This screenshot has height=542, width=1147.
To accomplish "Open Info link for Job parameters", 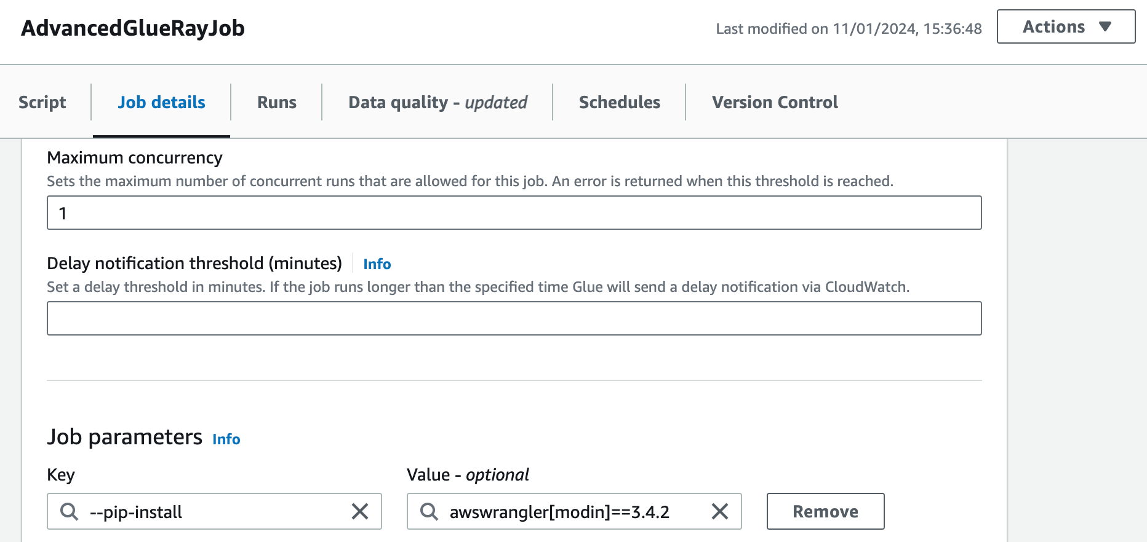I will (x=226, y=439).
